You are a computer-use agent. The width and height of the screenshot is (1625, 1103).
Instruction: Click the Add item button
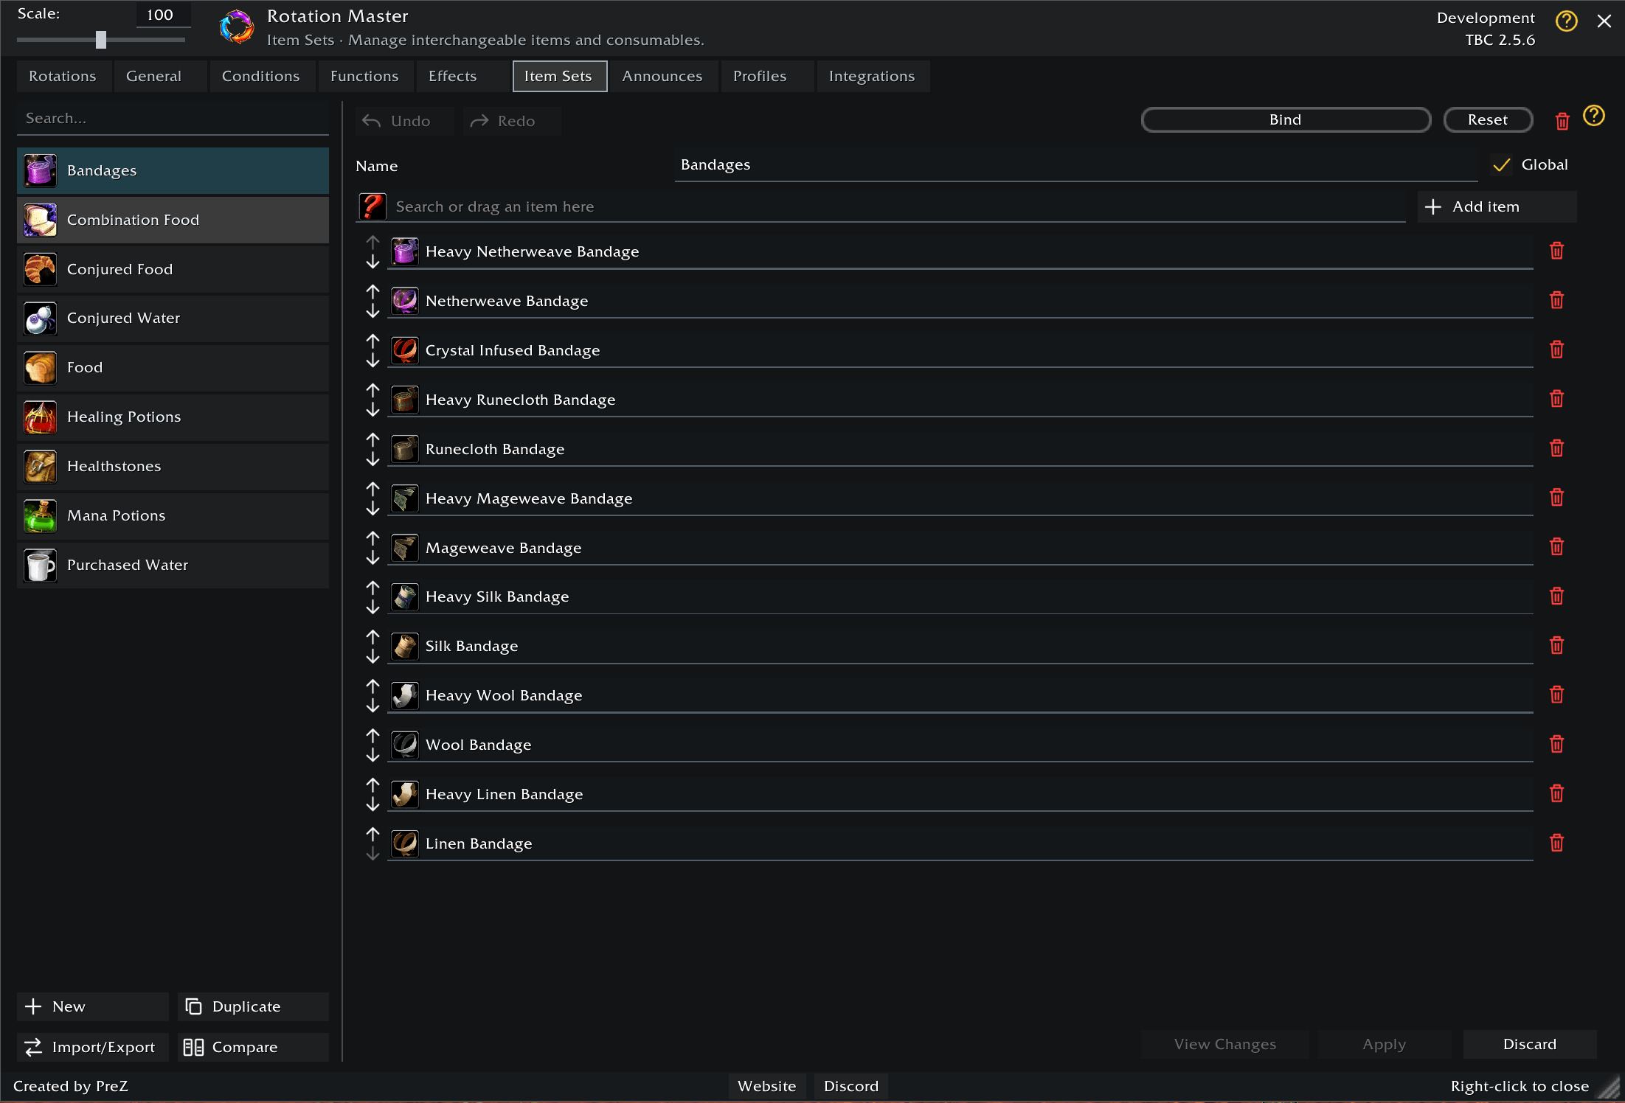(1497, 206)
